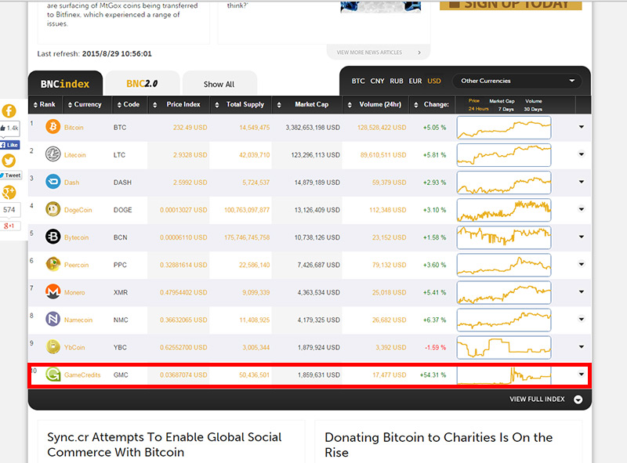The height and width of the screenshot is (463, 627).
Task: Click the Monero currency name link
Action: (x=74, y=292)
